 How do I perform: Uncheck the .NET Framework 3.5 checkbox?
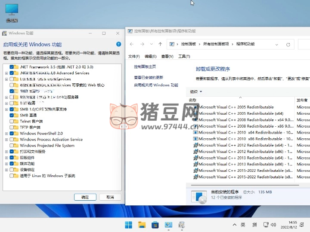pyautogui.click(x=12, y=67)
